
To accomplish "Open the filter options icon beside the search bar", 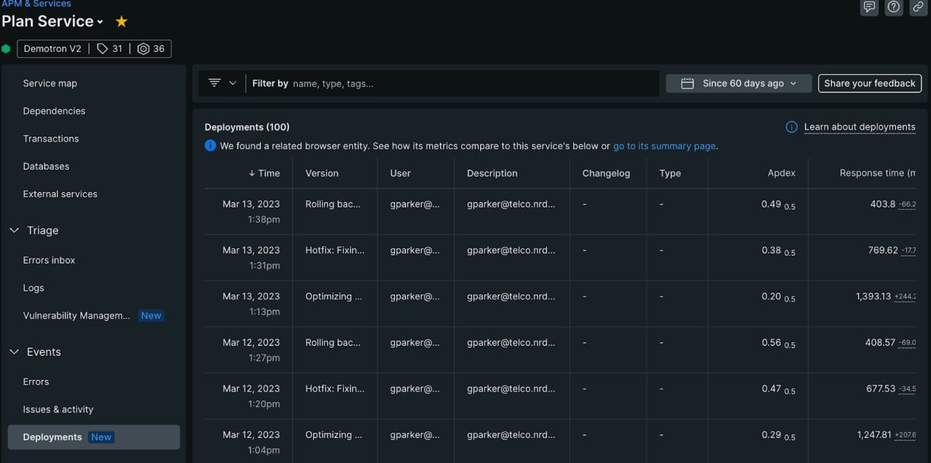I will (216, 83).
